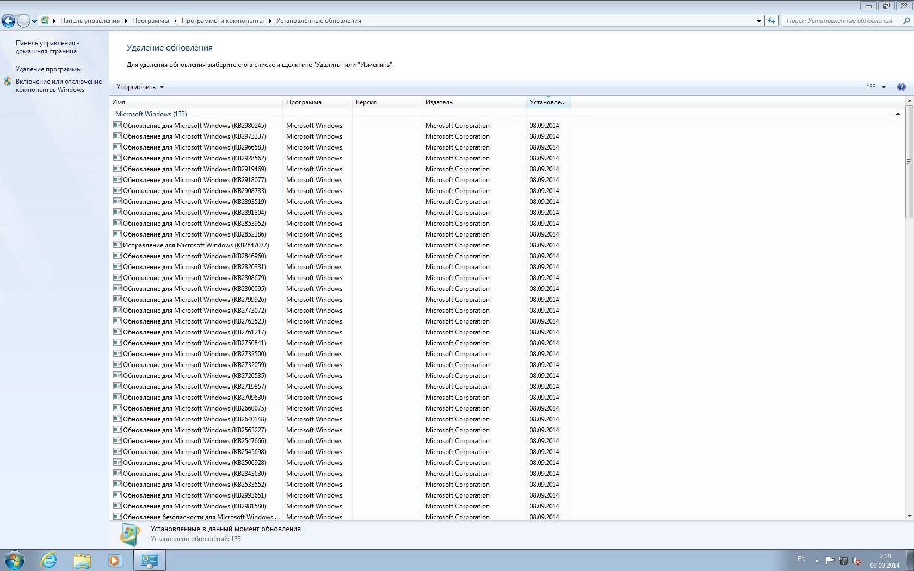Screen dimensions: 914x571
Task: Click the muted volume tray icon
Action: point(856,560)
